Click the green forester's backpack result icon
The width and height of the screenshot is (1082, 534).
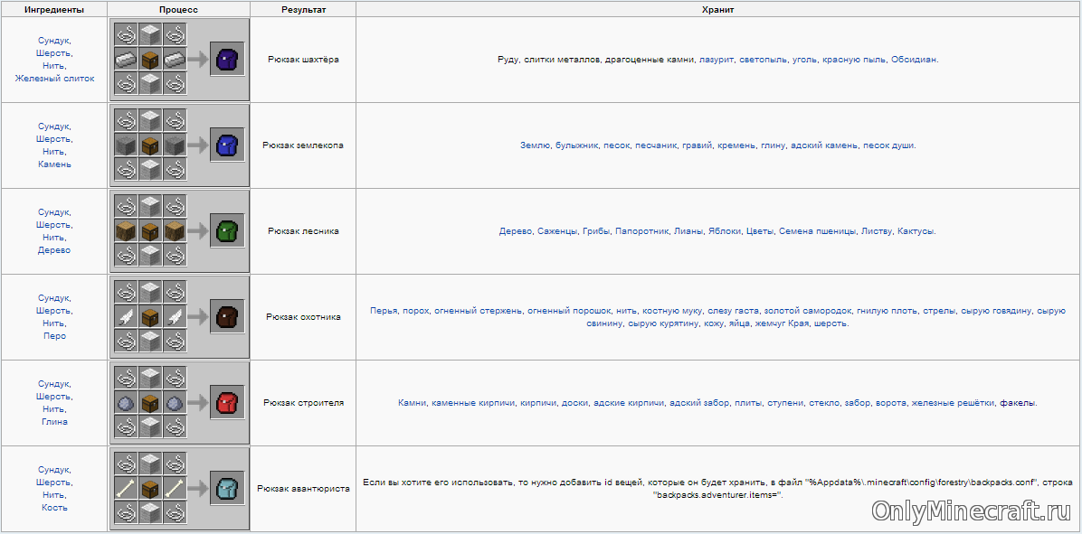226,231
